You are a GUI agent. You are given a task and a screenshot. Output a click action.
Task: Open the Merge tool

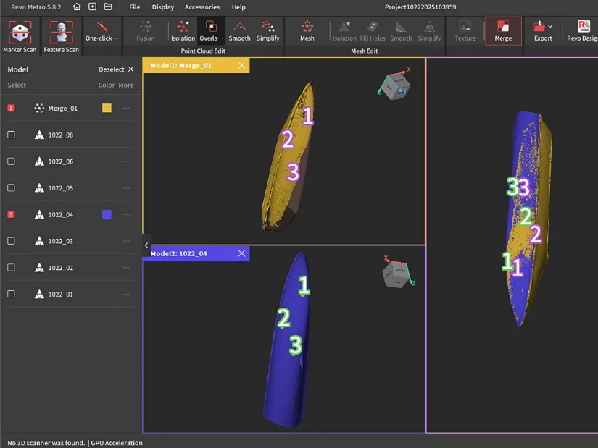[x=503, y=31]
